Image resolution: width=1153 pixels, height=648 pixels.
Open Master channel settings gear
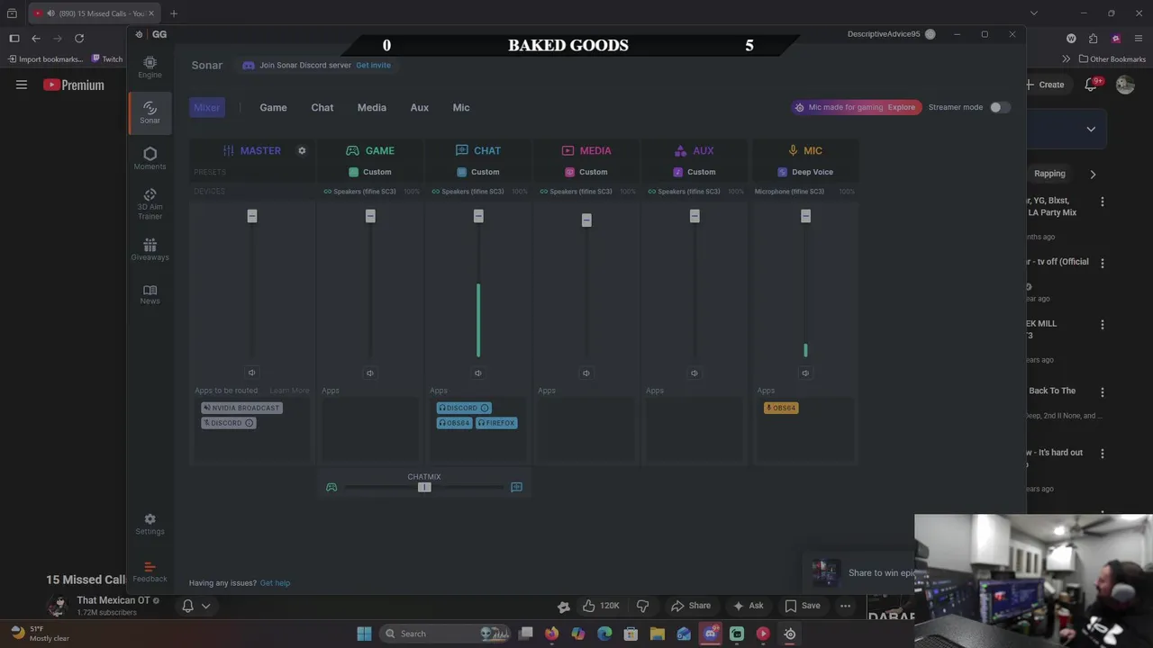tap(302, 150)
